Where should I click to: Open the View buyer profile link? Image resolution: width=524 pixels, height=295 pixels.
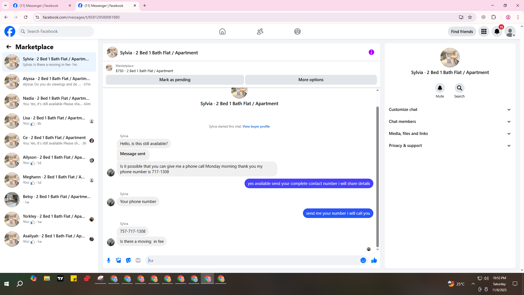pyautogui.click(x=256, y=126)
